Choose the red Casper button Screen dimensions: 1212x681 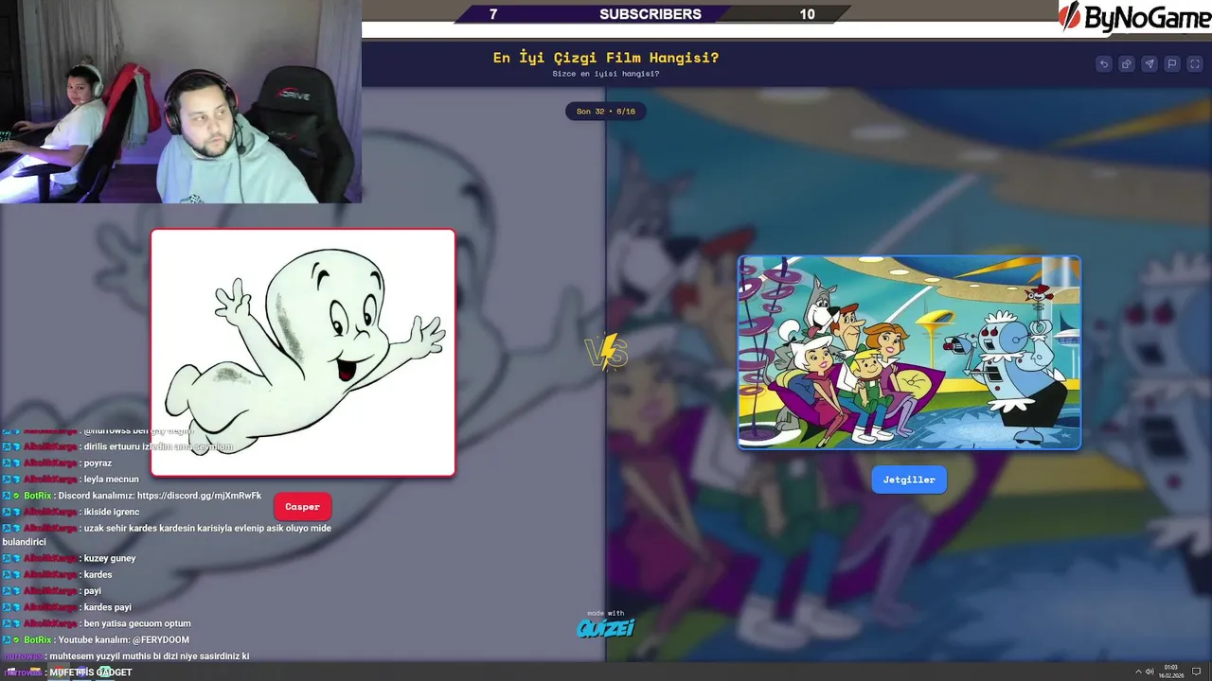[x=303, y=507]
